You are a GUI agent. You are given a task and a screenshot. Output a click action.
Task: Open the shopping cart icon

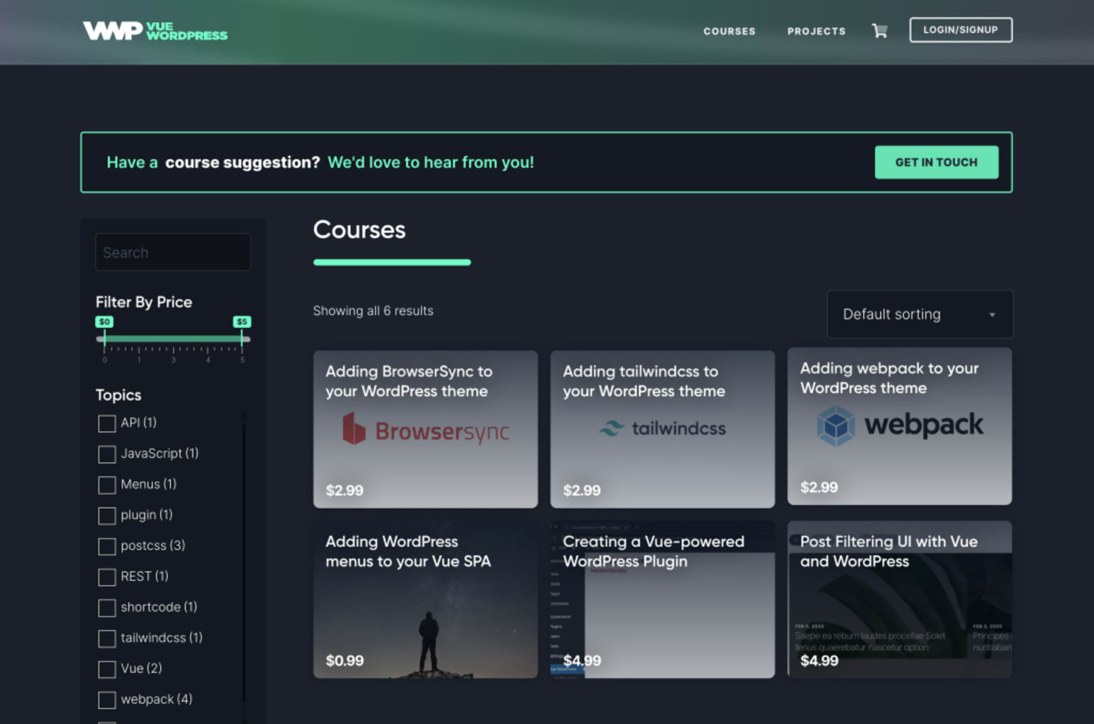[880, 31]
